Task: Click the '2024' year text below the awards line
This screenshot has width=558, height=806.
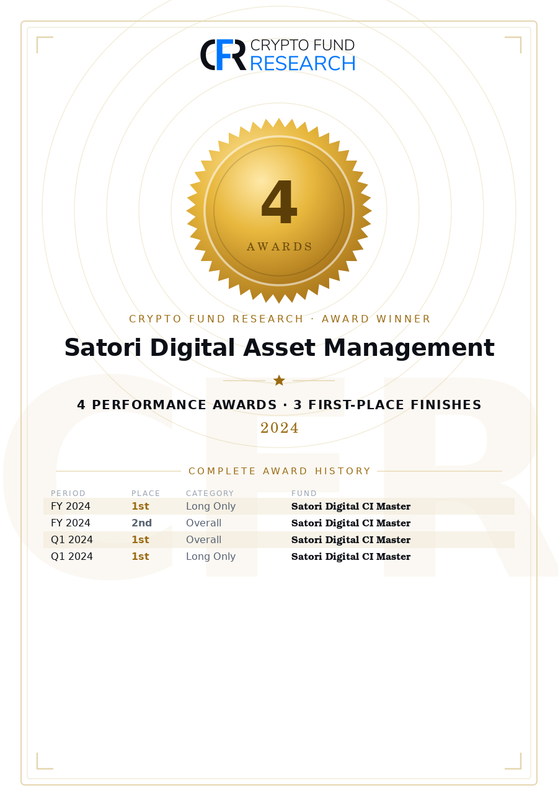Action: (279, 428)
